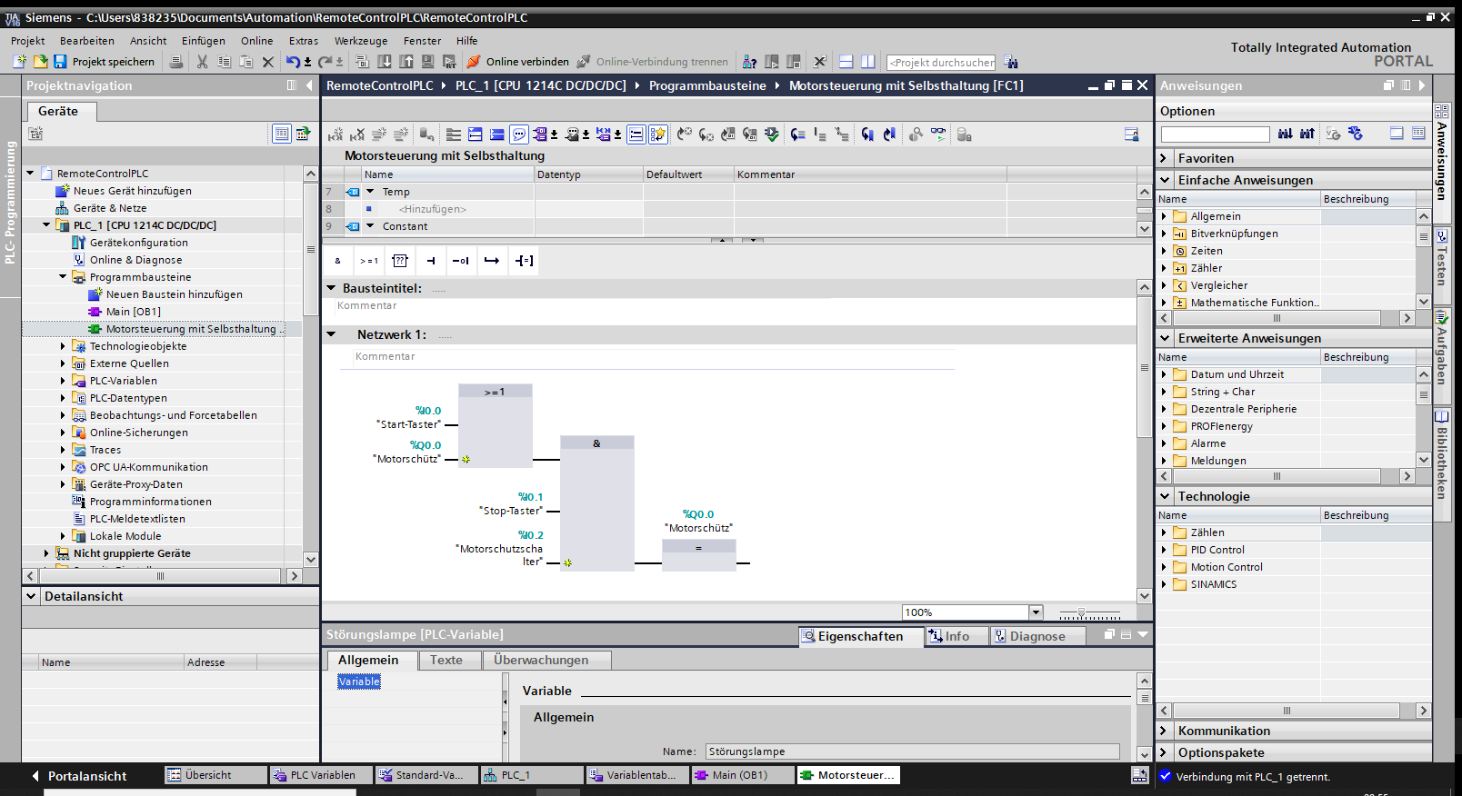Collapse the Detailansicht panel
This screenshot has width=1462, height=796.
32,596
